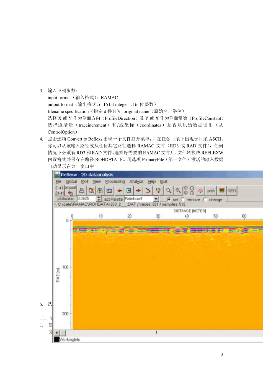Click the 2->1 window button

[60, 188]
